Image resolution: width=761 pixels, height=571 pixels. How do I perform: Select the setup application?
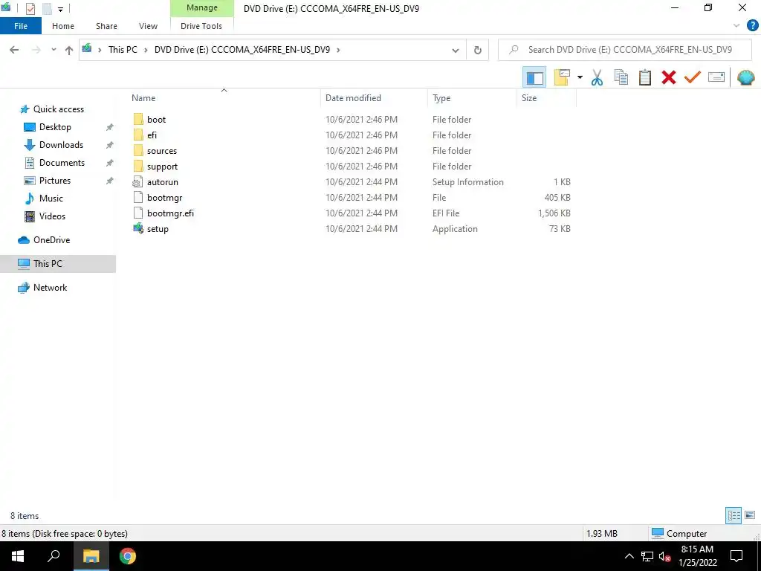coord(158,229)
